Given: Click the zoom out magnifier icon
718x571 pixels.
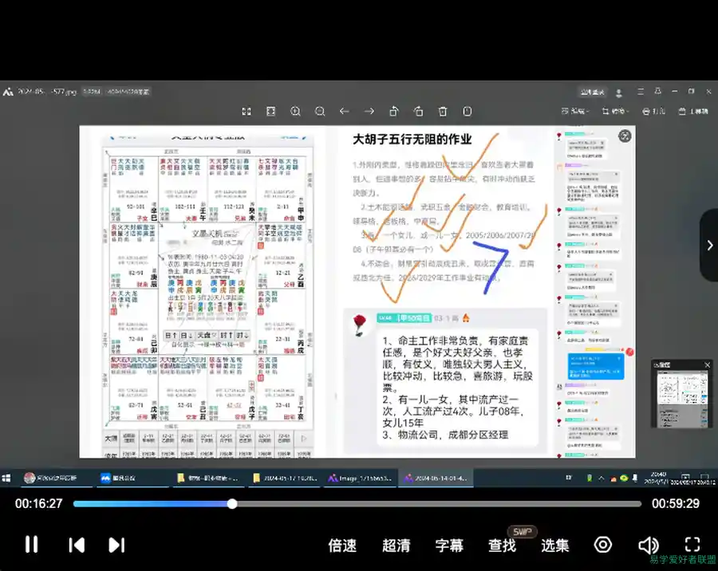Looking at the screenshot, I should coord(320,112).
